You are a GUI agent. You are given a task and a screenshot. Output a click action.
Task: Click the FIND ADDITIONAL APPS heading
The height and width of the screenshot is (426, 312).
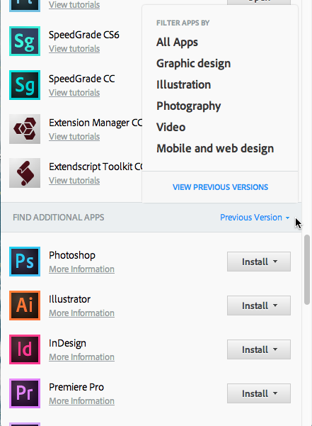[59, 218]
